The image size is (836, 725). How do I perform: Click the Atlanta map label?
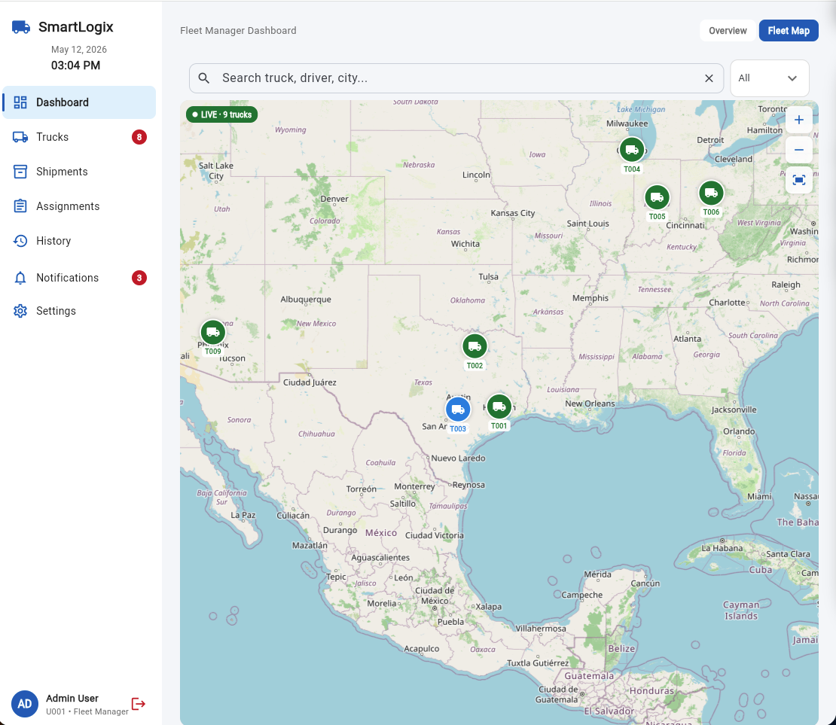pos(687,339)
